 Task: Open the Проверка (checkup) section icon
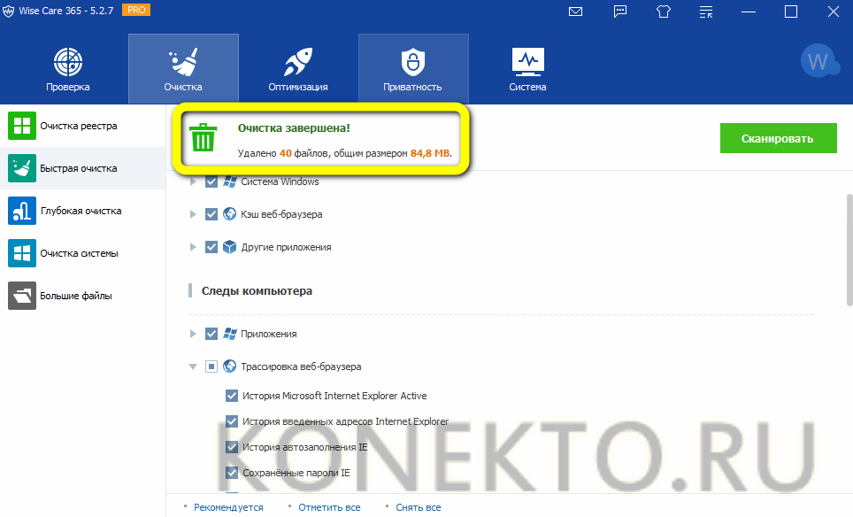coord(68,62)
